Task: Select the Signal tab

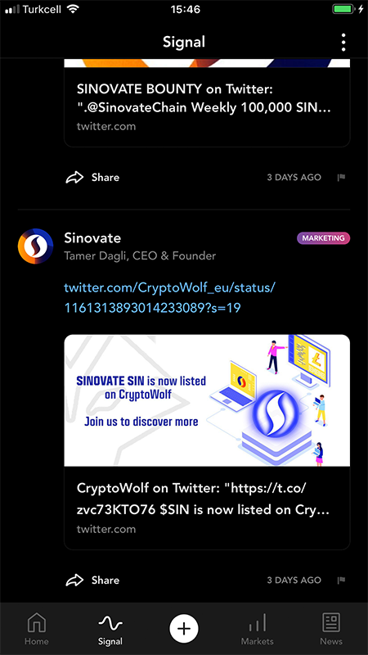Action: coord(110,629)
